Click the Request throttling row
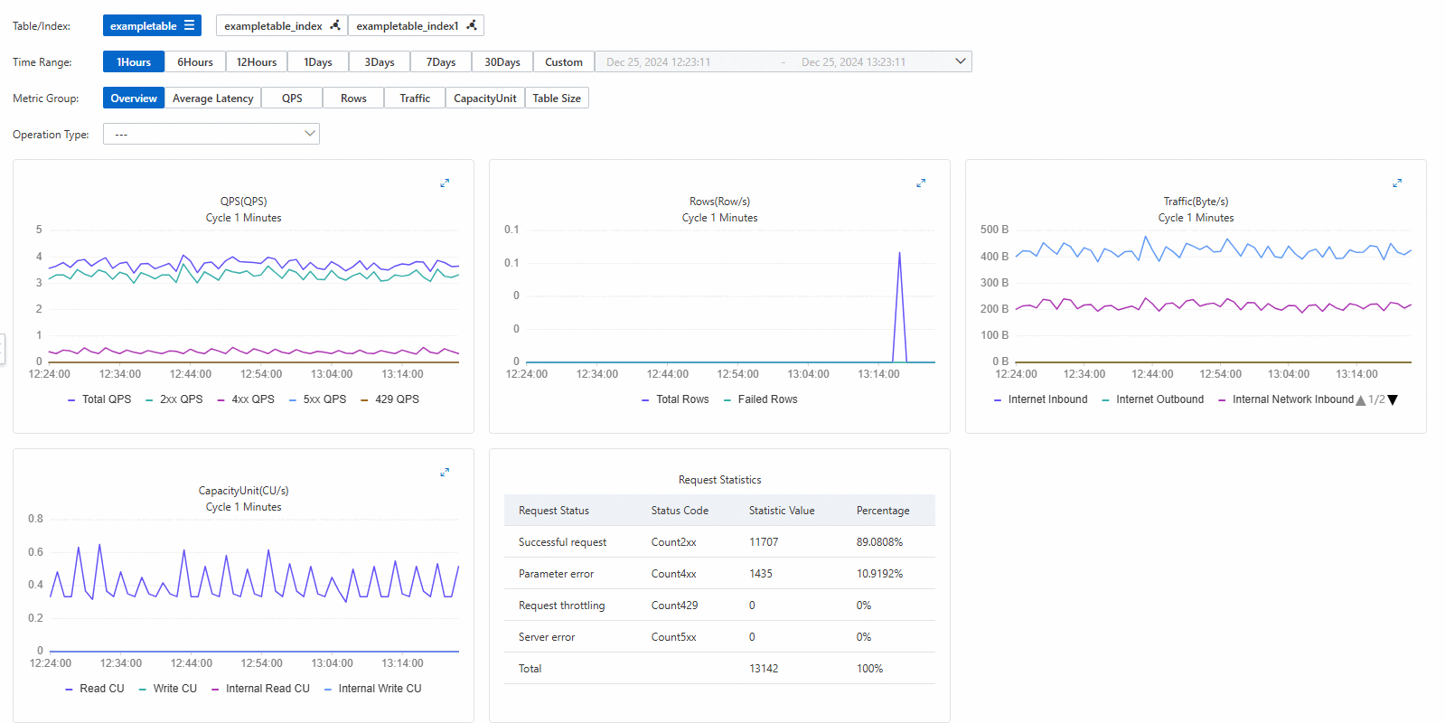1445x723 pixels. coord(719,606)
